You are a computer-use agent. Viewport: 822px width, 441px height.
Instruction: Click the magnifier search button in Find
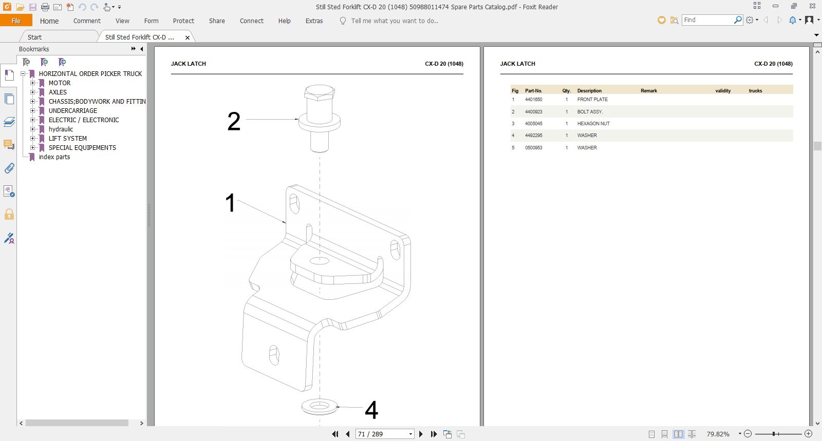pos(738,20)
